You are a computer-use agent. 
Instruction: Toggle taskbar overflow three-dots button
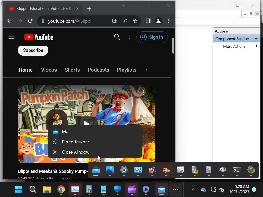coord(175,190)
